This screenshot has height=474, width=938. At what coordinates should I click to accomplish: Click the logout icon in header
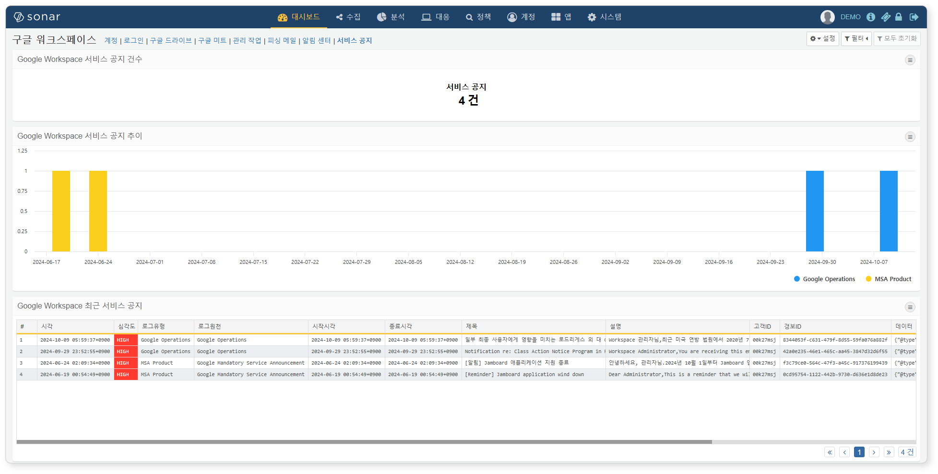pyautogui.click(x=914, y=17)
